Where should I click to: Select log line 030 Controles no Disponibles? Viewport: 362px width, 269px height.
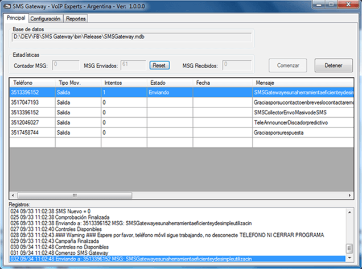click(x=178, y=247)
